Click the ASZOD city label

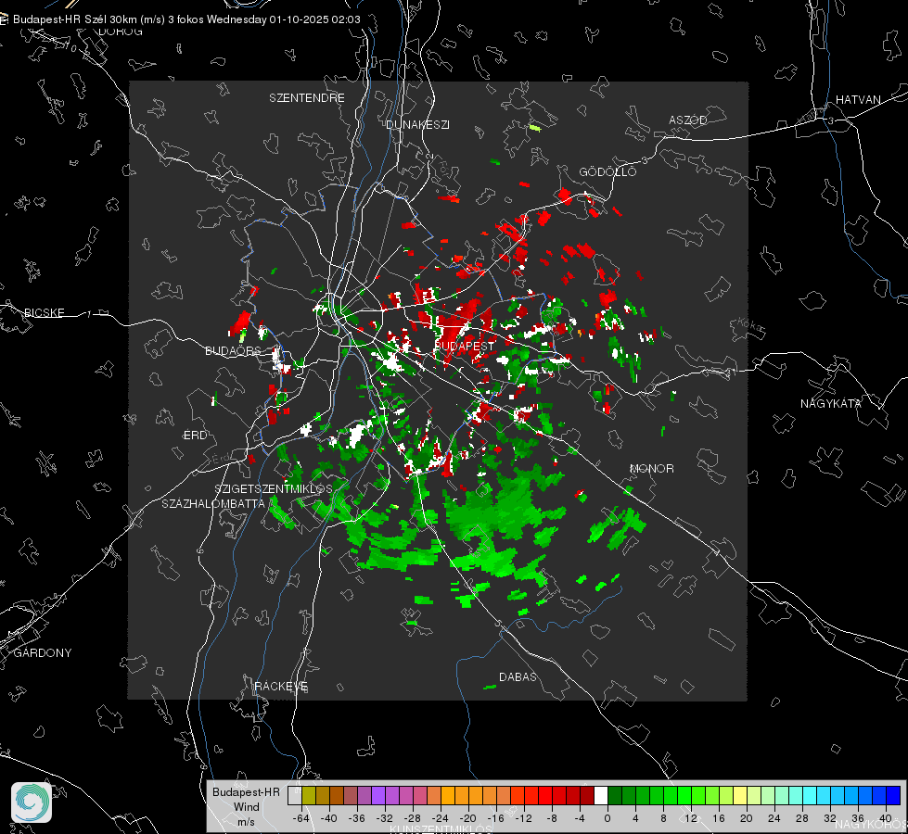click(x=688, y=120)
